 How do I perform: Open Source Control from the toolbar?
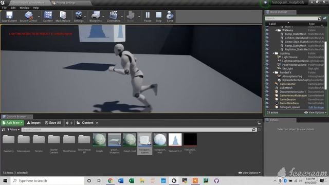tap(29, 16)
